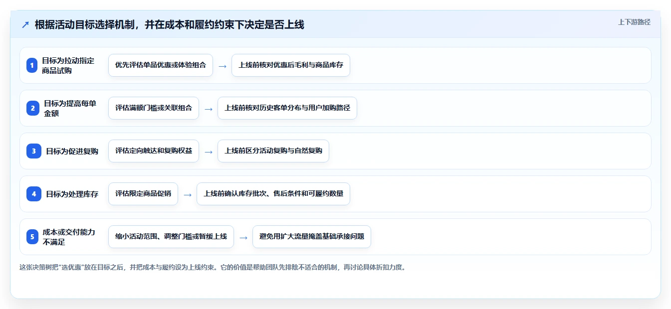Viewport: 671px width, 309px height.
Task: Click the 优先评估单品优惠或体验组合 box
Action: point(161,65)
